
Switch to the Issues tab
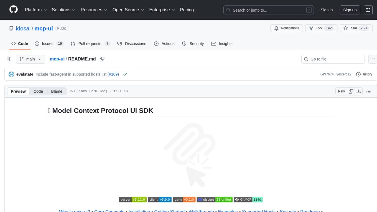(49, 44)
